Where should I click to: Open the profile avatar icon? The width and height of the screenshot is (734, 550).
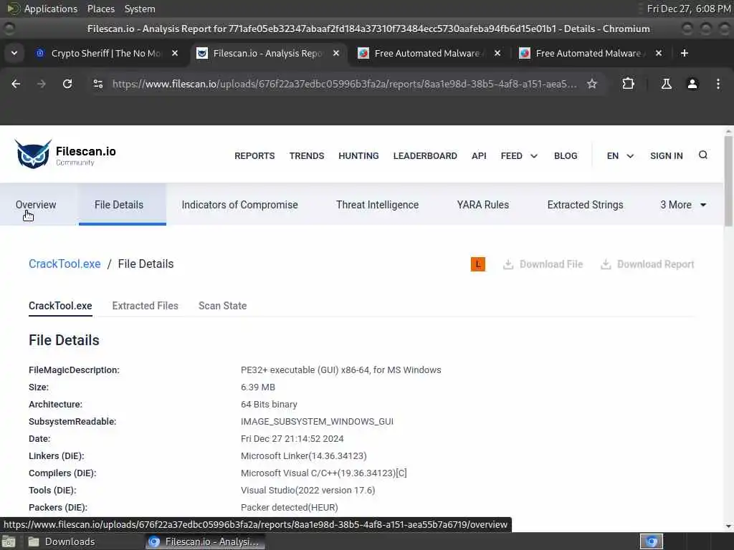click(x=692, y=84)
